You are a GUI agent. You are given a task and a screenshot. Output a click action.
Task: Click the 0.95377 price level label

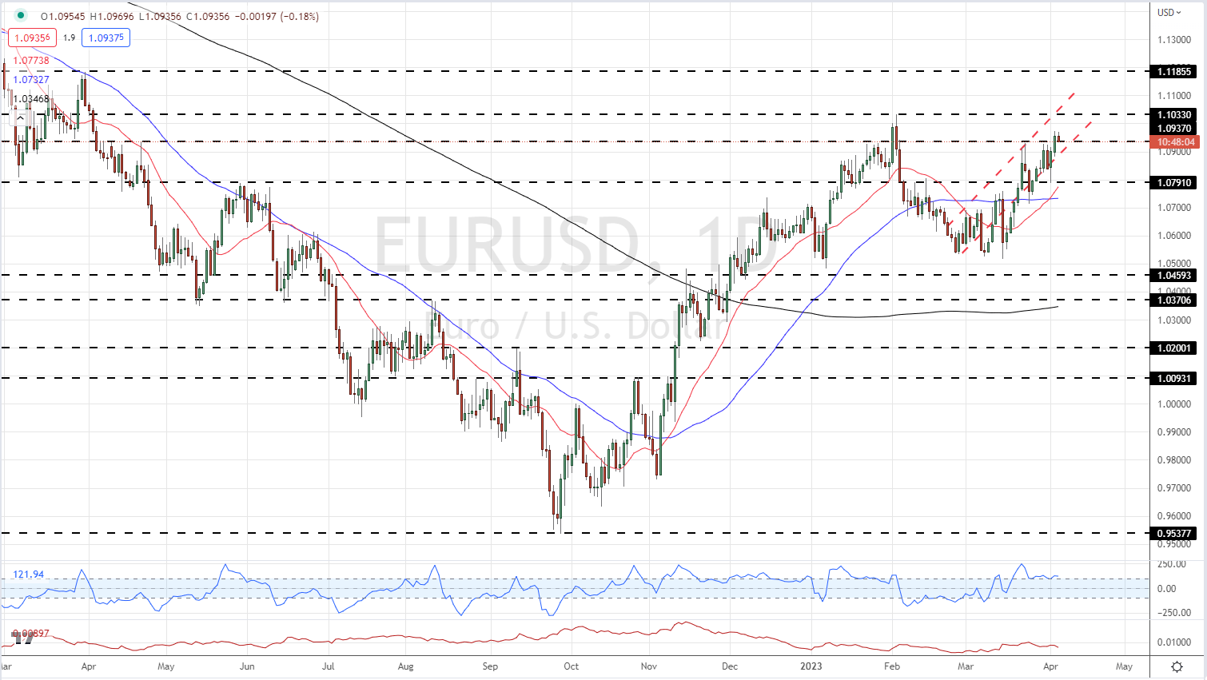[x=1174, y=534]
